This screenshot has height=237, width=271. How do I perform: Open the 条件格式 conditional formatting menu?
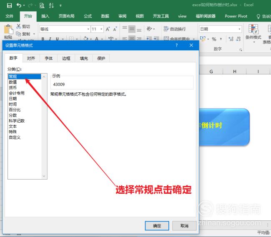[253, 33]
